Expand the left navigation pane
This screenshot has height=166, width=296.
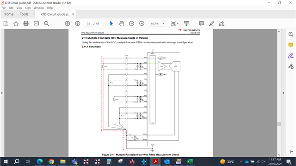pyautogui.click(x=2, y=93)
